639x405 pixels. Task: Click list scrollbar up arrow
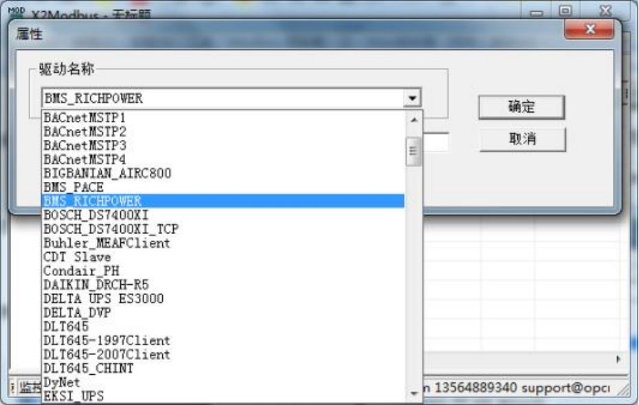[x=414, y=119]
